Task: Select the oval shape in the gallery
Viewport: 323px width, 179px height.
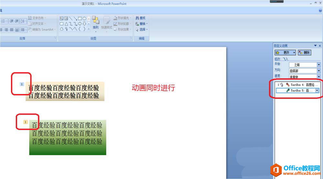Action: [x=84, y=18]
